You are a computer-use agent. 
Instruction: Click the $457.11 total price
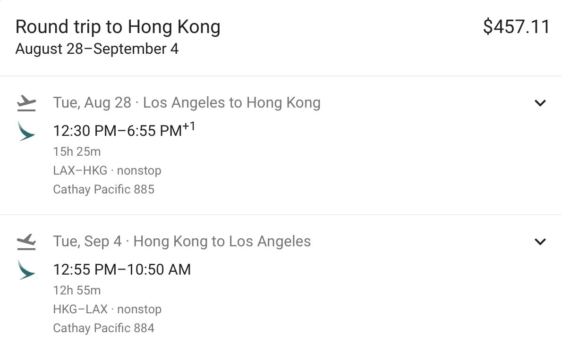click(x=516, y=27)
